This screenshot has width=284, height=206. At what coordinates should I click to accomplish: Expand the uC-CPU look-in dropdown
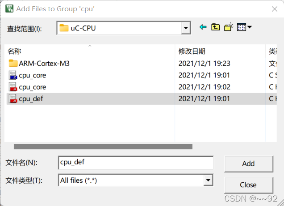(x=186, y=28)
